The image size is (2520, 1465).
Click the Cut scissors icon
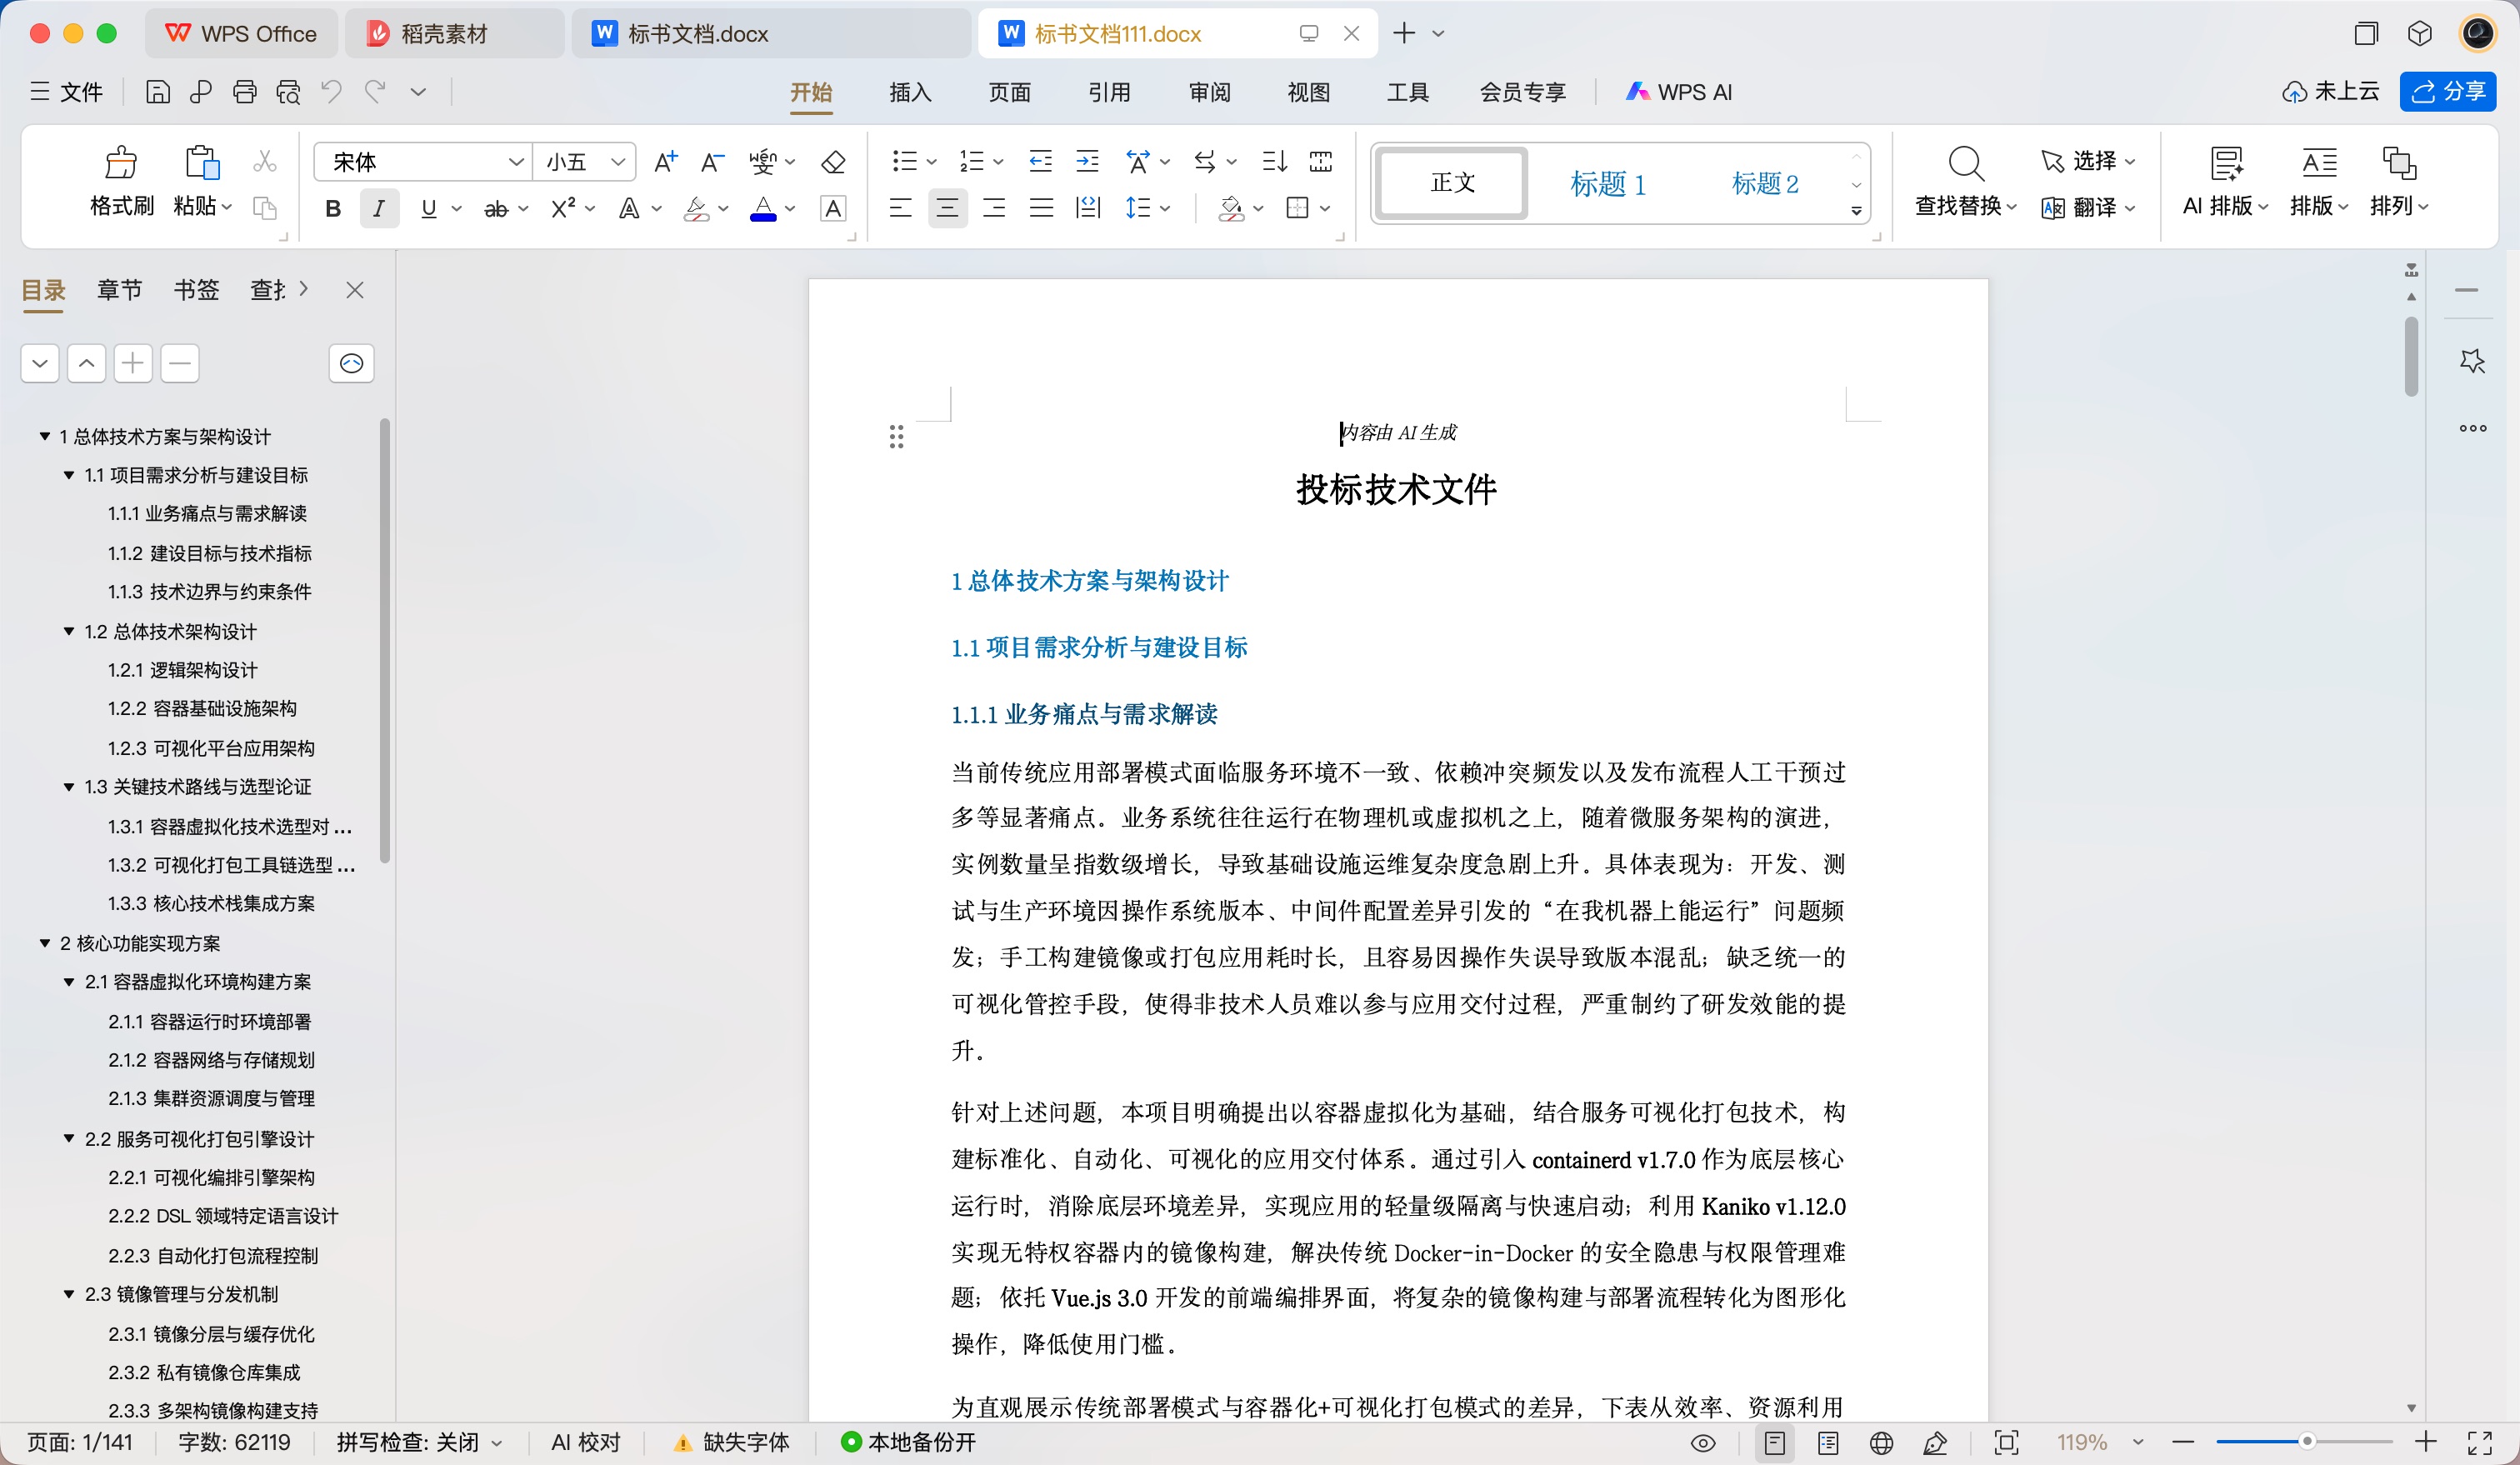265,161
